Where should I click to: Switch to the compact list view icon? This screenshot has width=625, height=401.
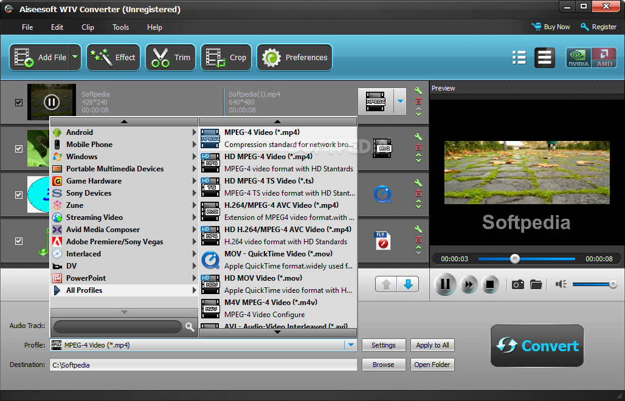545,57
